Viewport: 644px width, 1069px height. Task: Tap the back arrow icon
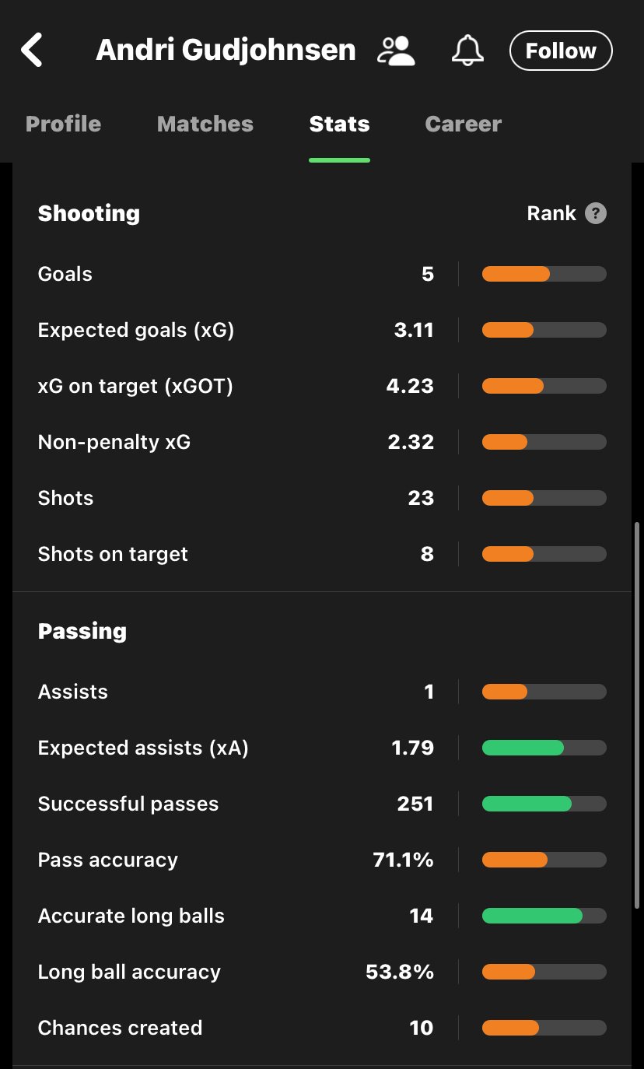31,51
